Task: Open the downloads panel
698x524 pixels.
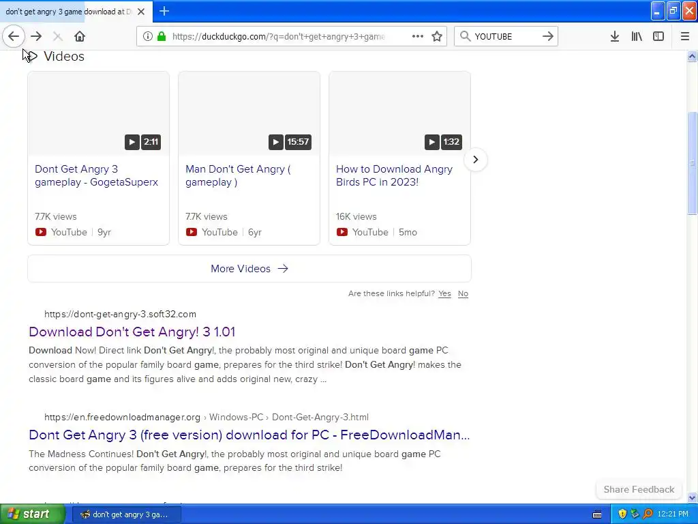Action: click(x=615, y=36)
